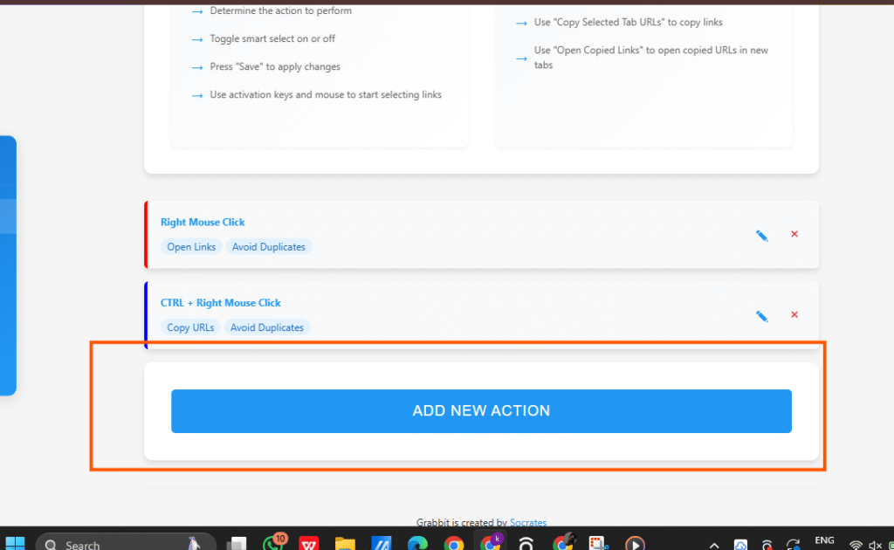Delete the CTRL + Right Mouse Click action
Viewport: 894px width, 550px height.
pyautogui.click(x=794, y=314)
